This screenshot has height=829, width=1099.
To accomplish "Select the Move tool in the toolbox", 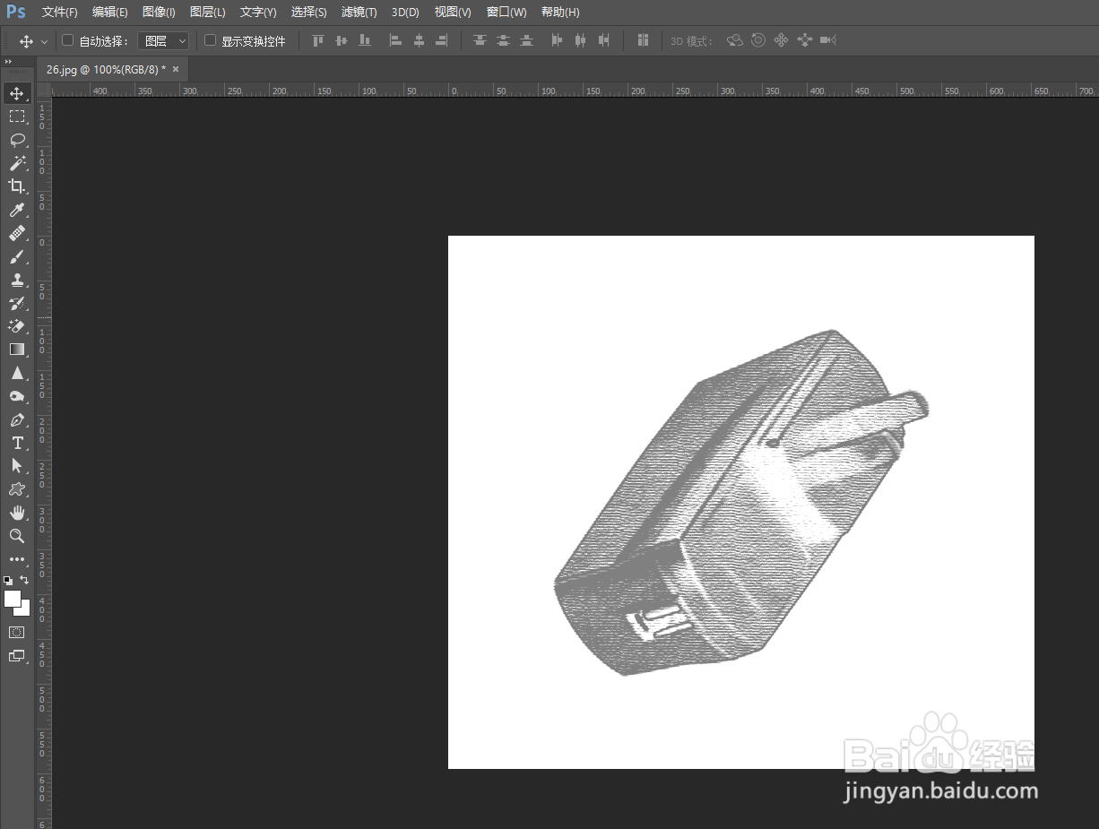I will pyautogui.click(x=17, y=93).
